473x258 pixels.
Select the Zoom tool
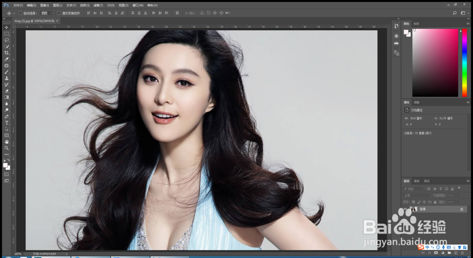[6, 148]
